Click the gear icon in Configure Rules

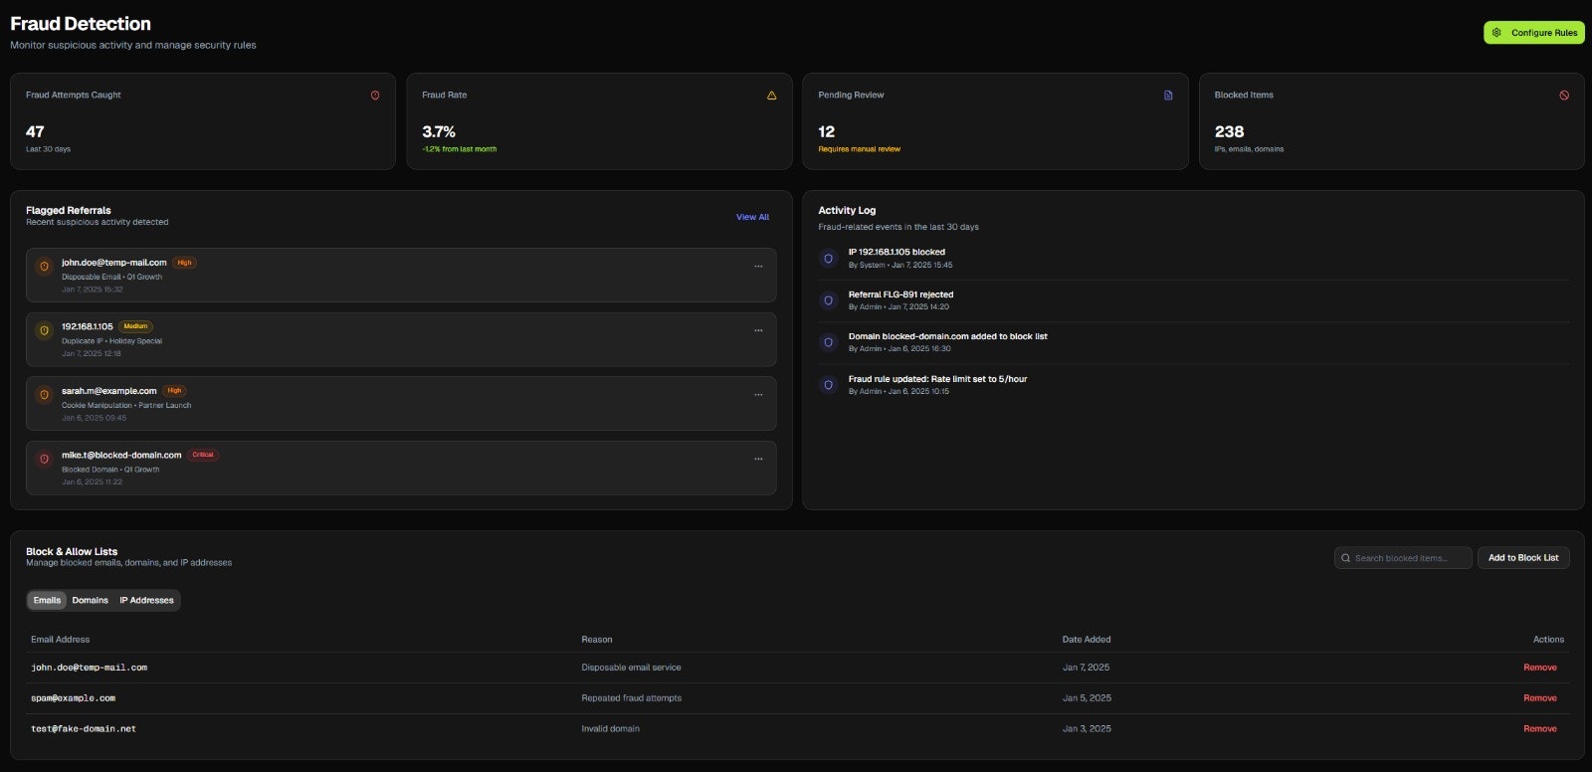pos(1496,33)
